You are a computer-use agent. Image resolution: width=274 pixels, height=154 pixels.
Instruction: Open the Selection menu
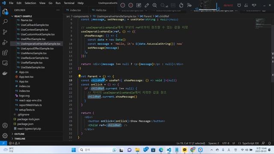(x=30, y=3)
